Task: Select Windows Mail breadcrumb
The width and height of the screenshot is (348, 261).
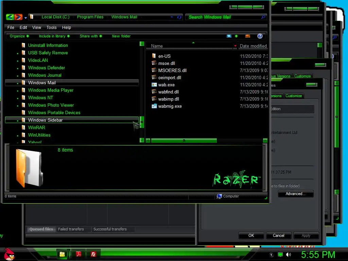Action: click(x=124, y=17)
